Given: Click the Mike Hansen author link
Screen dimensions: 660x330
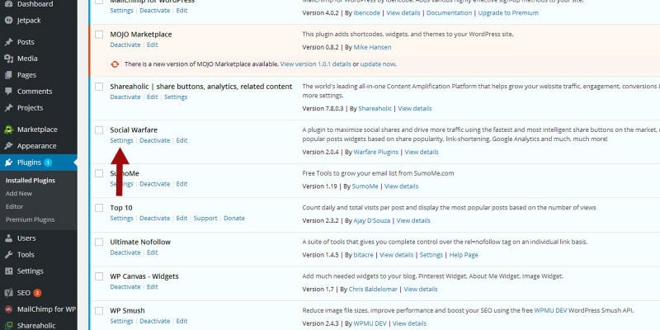Looking at the screenshot, I should tap(372, 47).
